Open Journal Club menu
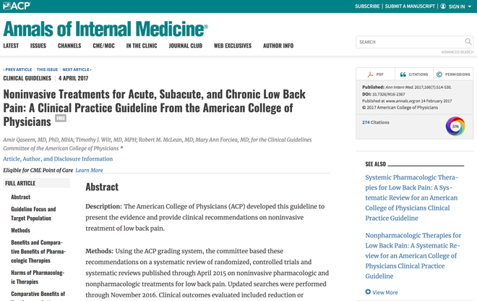This screenshot has width=477, height=301. coord(186,46)
